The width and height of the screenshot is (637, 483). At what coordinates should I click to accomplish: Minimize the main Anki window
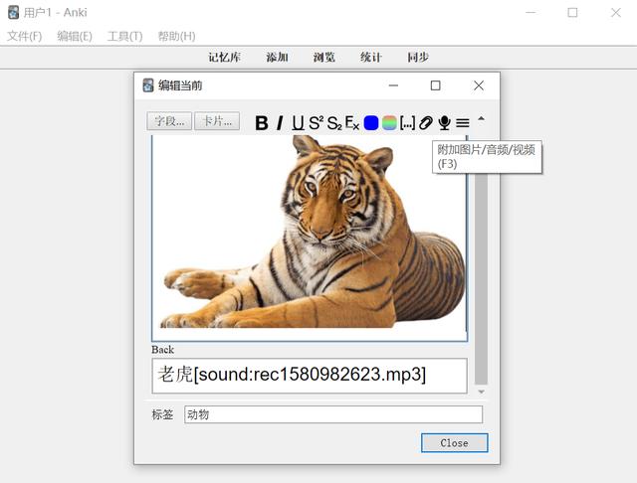pos(531,13)
